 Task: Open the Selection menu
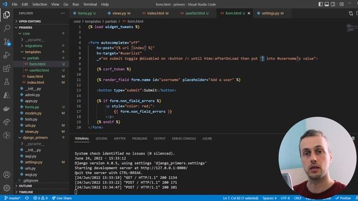pyautogui.click(x=40, y=4)
